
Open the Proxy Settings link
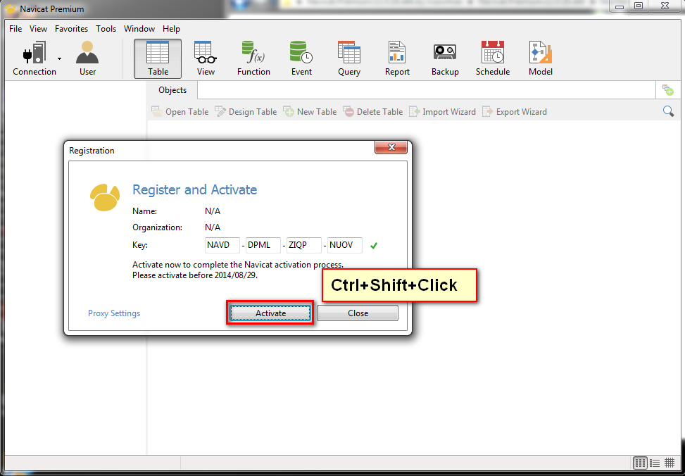pos(114,313)
